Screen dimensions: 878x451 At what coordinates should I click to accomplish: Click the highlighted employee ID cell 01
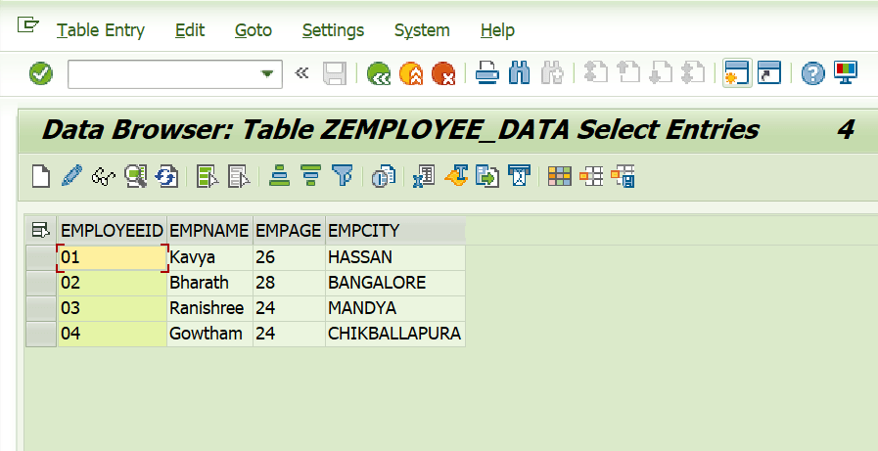tap(112, 257)
